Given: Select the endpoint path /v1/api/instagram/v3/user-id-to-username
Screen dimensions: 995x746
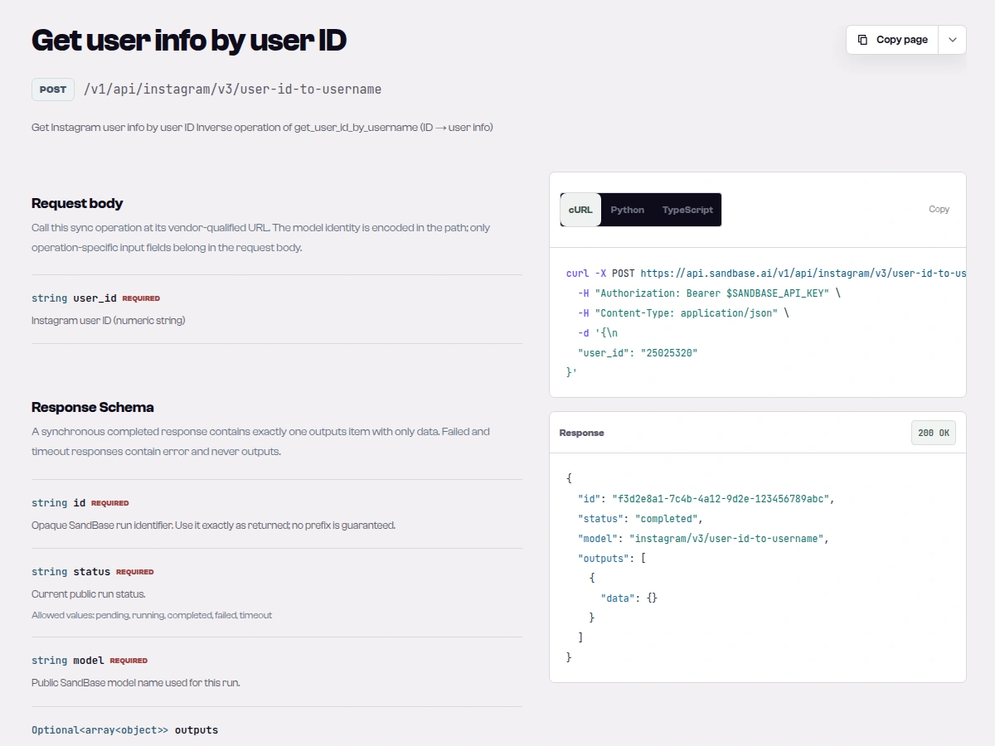Looking at the screenshot, I should tap(233, 90).
